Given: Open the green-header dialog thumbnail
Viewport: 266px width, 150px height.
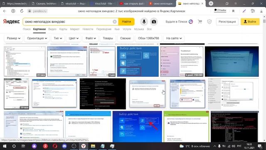Looking at the screenshot, I should coord(186,127).
